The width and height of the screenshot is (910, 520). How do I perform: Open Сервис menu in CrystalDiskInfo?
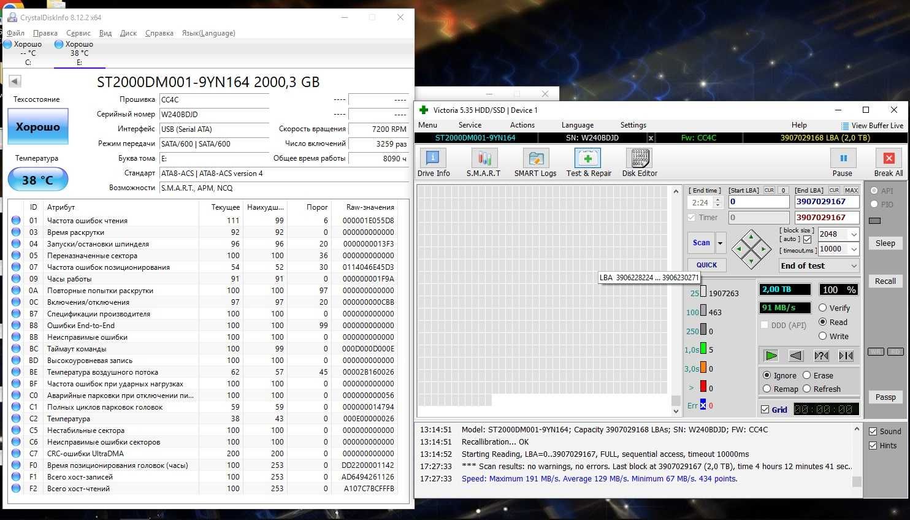78,33
